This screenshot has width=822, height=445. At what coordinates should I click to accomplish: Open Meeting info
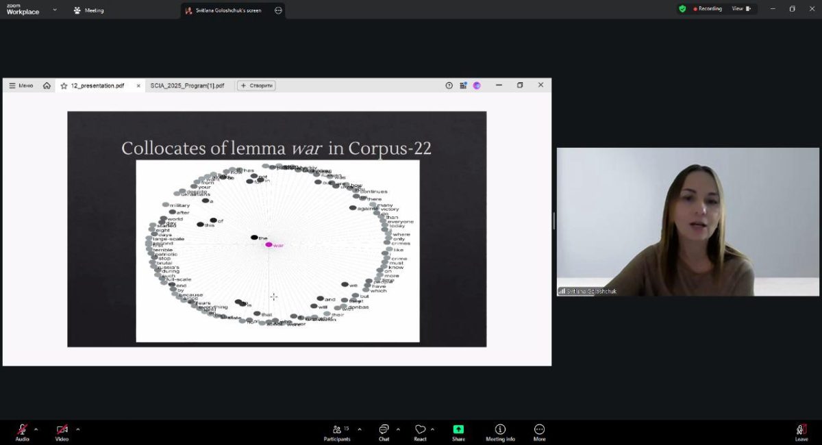coord(500,431)
